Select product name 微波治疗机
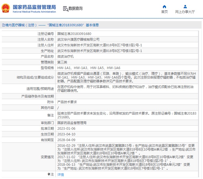The width and height of the screenshot is (203, 179). pos(66,57)
